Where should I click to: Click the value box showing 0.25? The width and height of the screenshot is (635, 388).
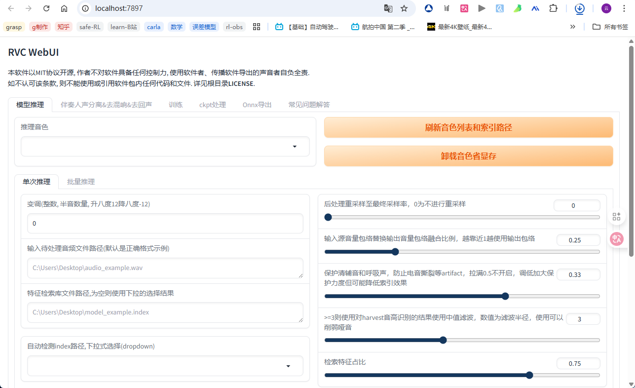pos(578,240)
